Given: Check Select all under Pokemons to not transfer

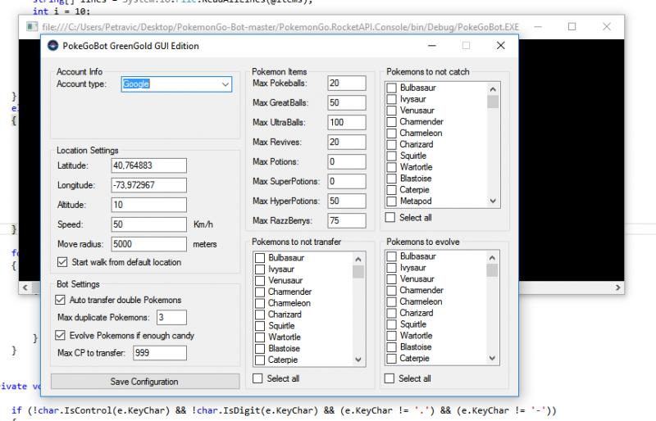Looking at the screenshot, I should [x=259, y=378].
